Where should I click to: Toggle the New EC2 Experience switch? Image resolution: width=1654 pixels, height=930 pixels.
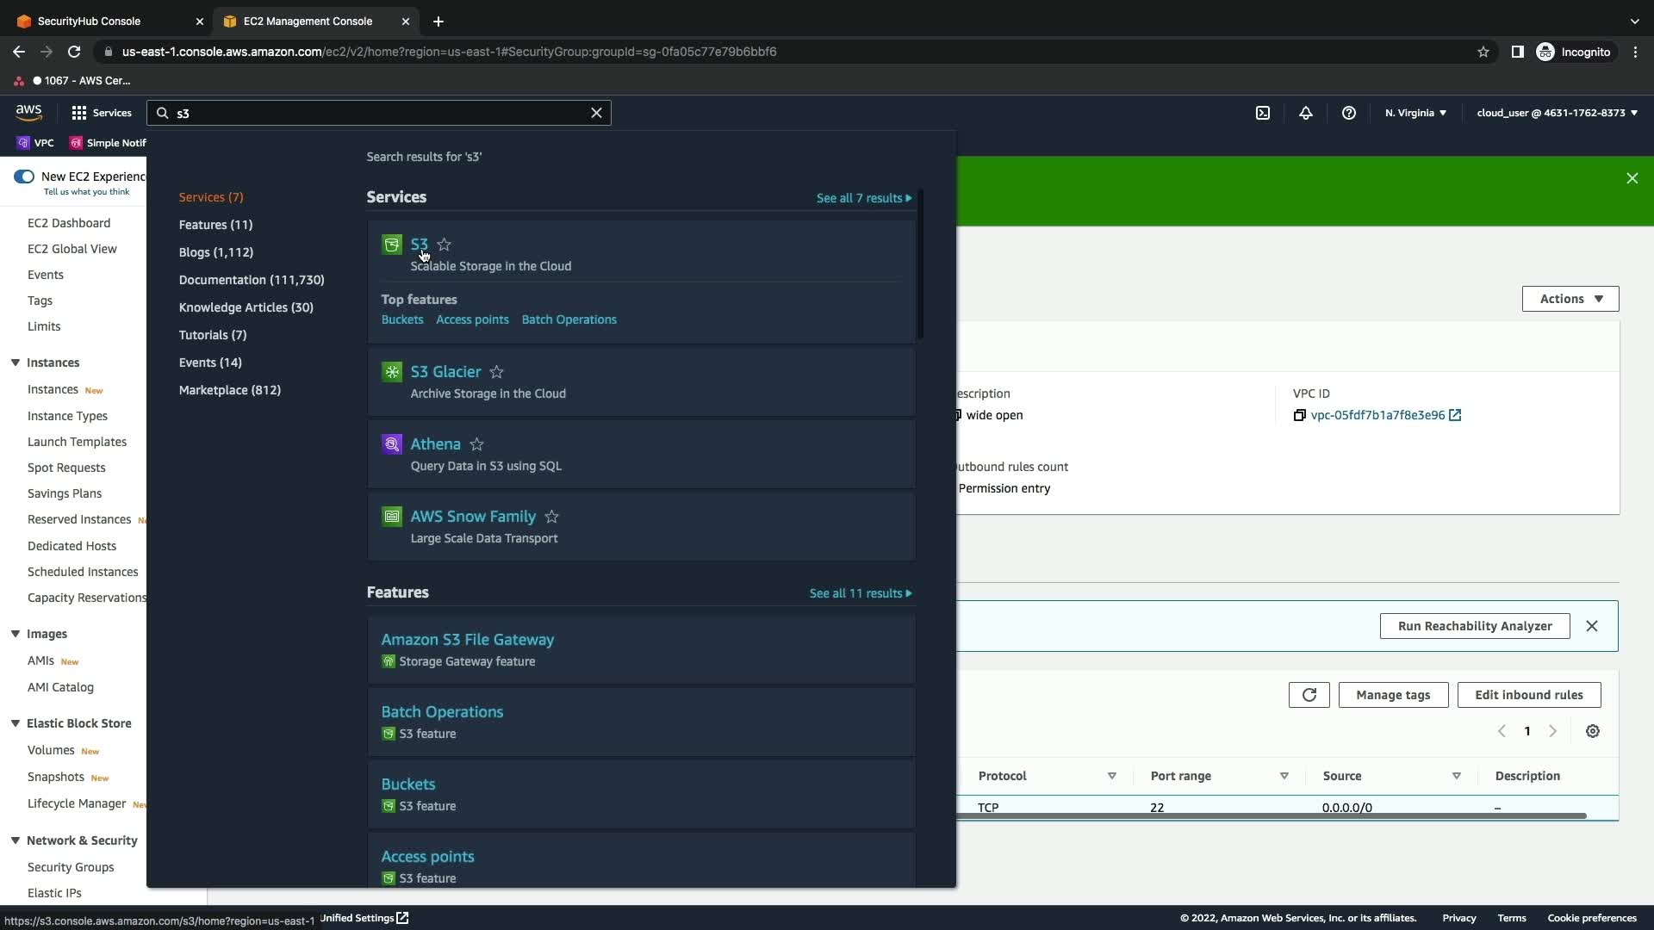click(x=24, y=177)
